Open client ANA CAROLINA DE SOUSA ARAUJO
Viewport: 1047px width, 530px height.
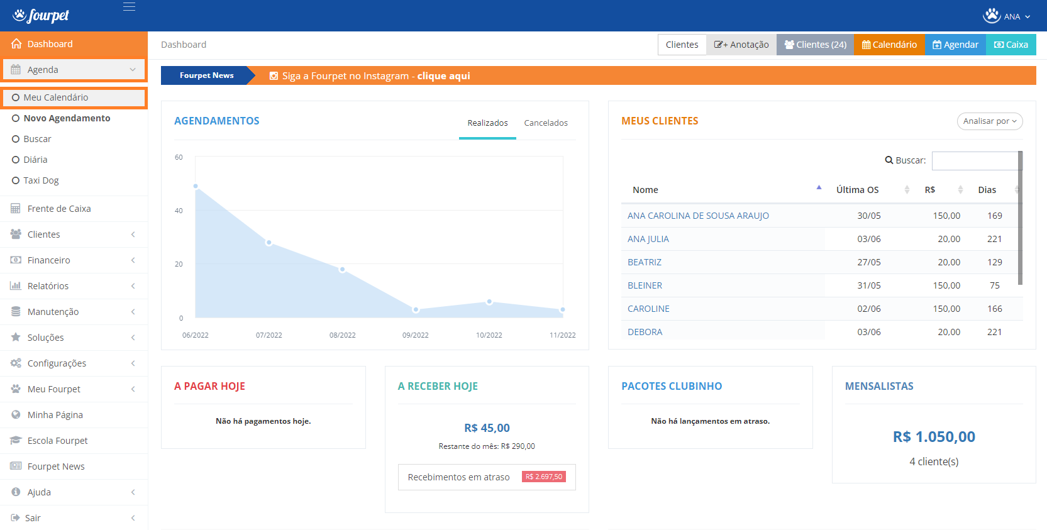point(698,216)
